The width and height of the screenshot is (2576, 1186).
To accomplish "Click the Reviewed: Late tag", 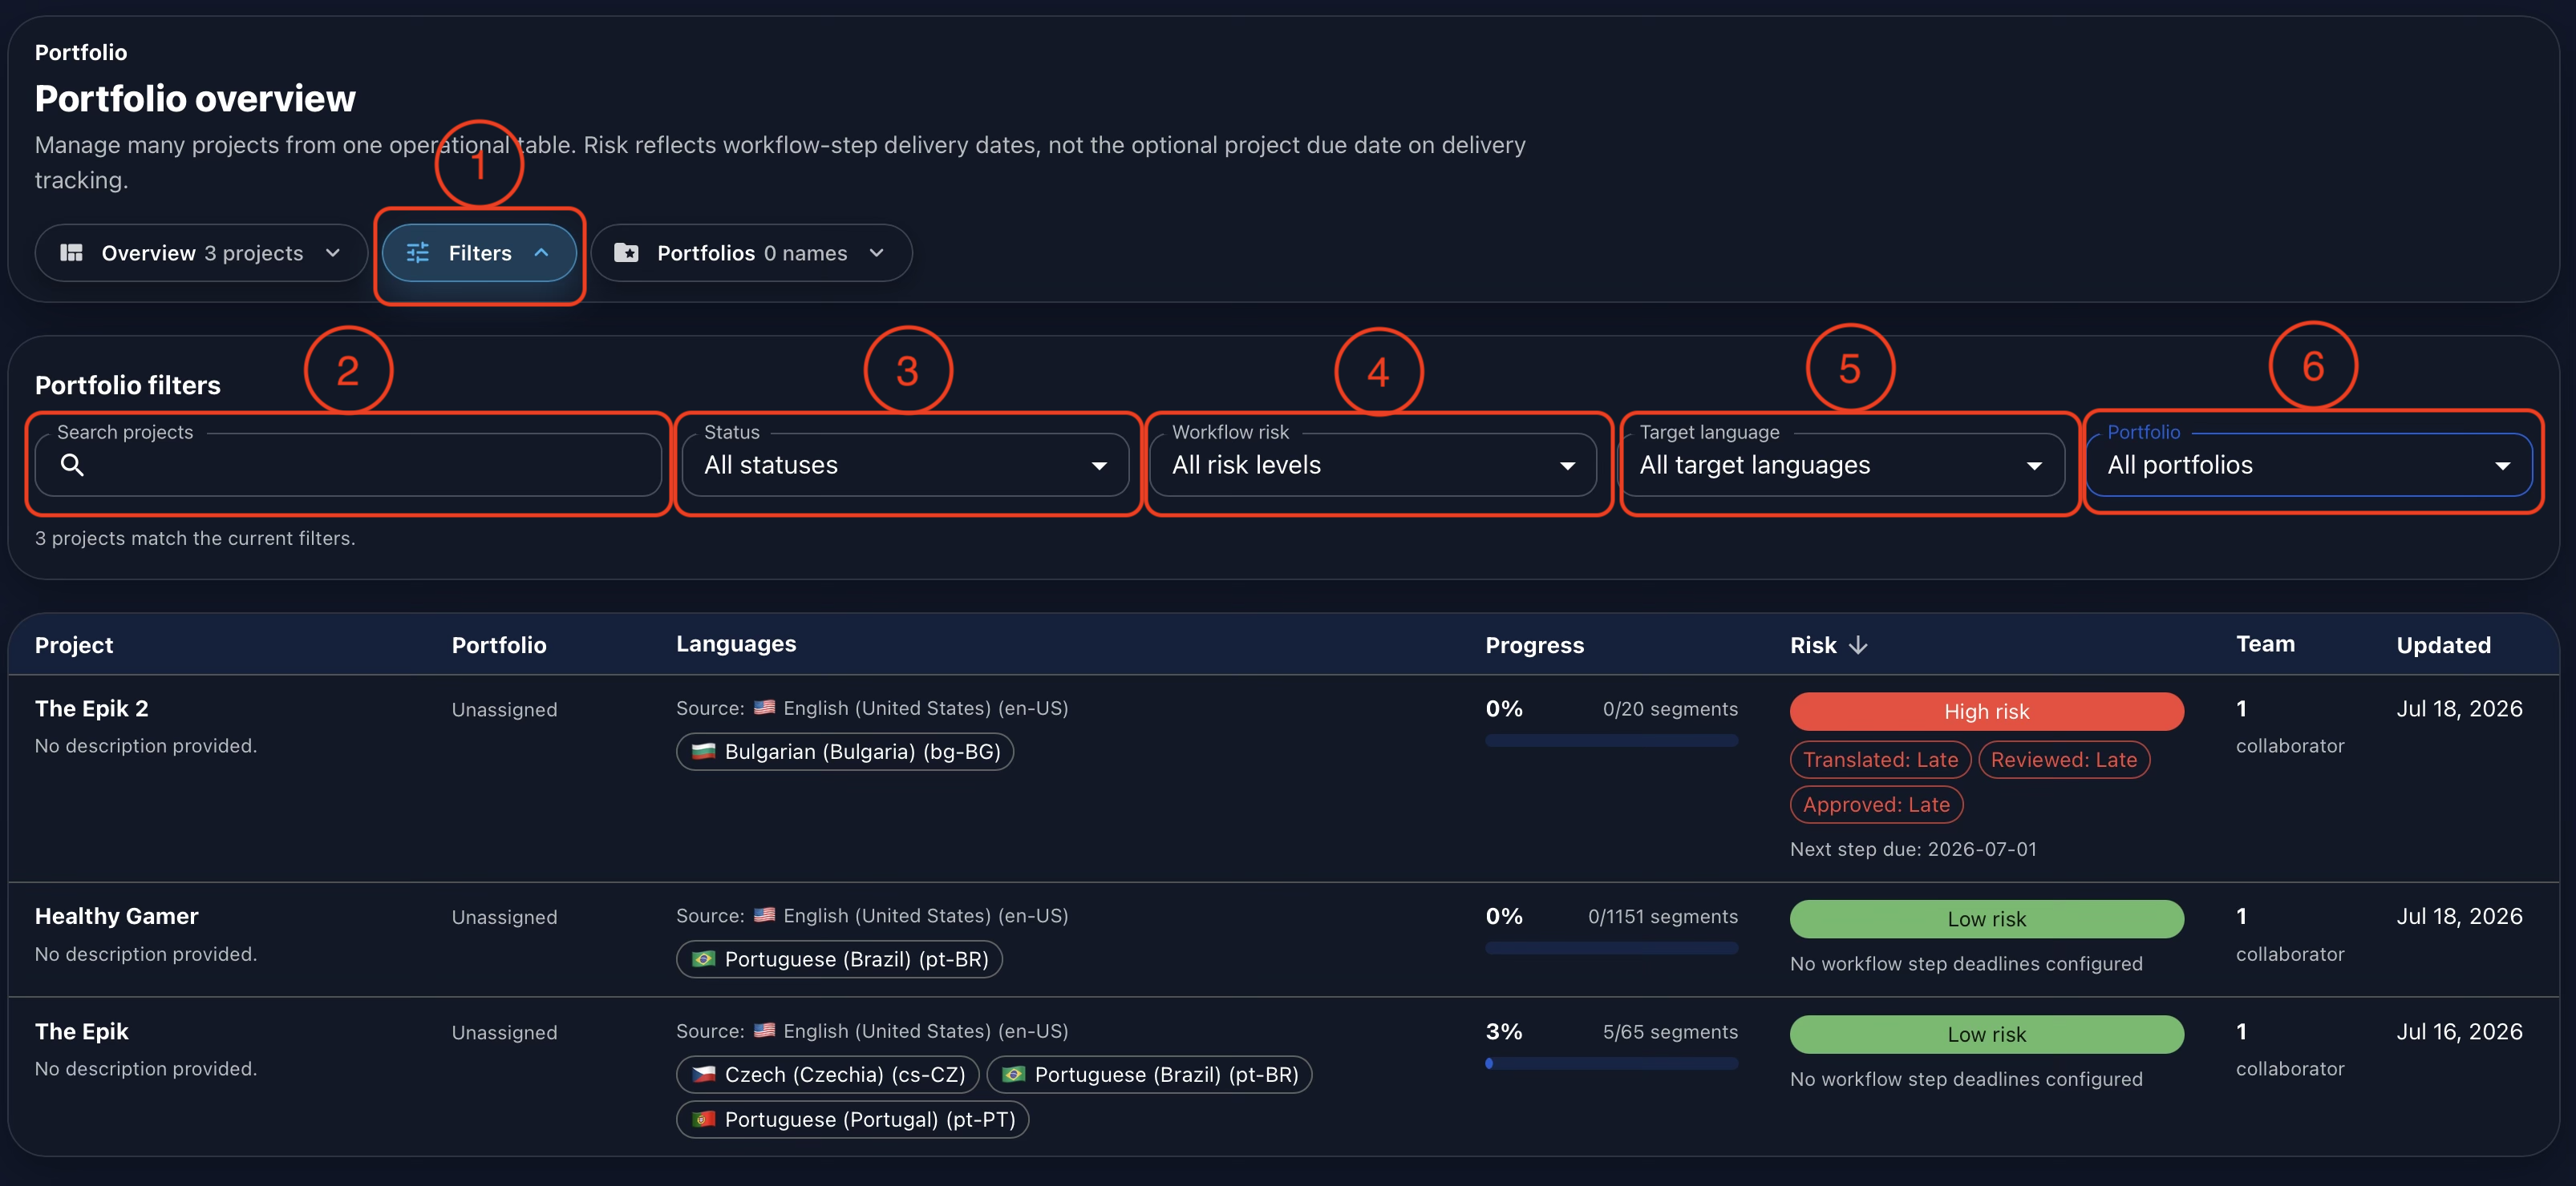I will [2064, 760].
